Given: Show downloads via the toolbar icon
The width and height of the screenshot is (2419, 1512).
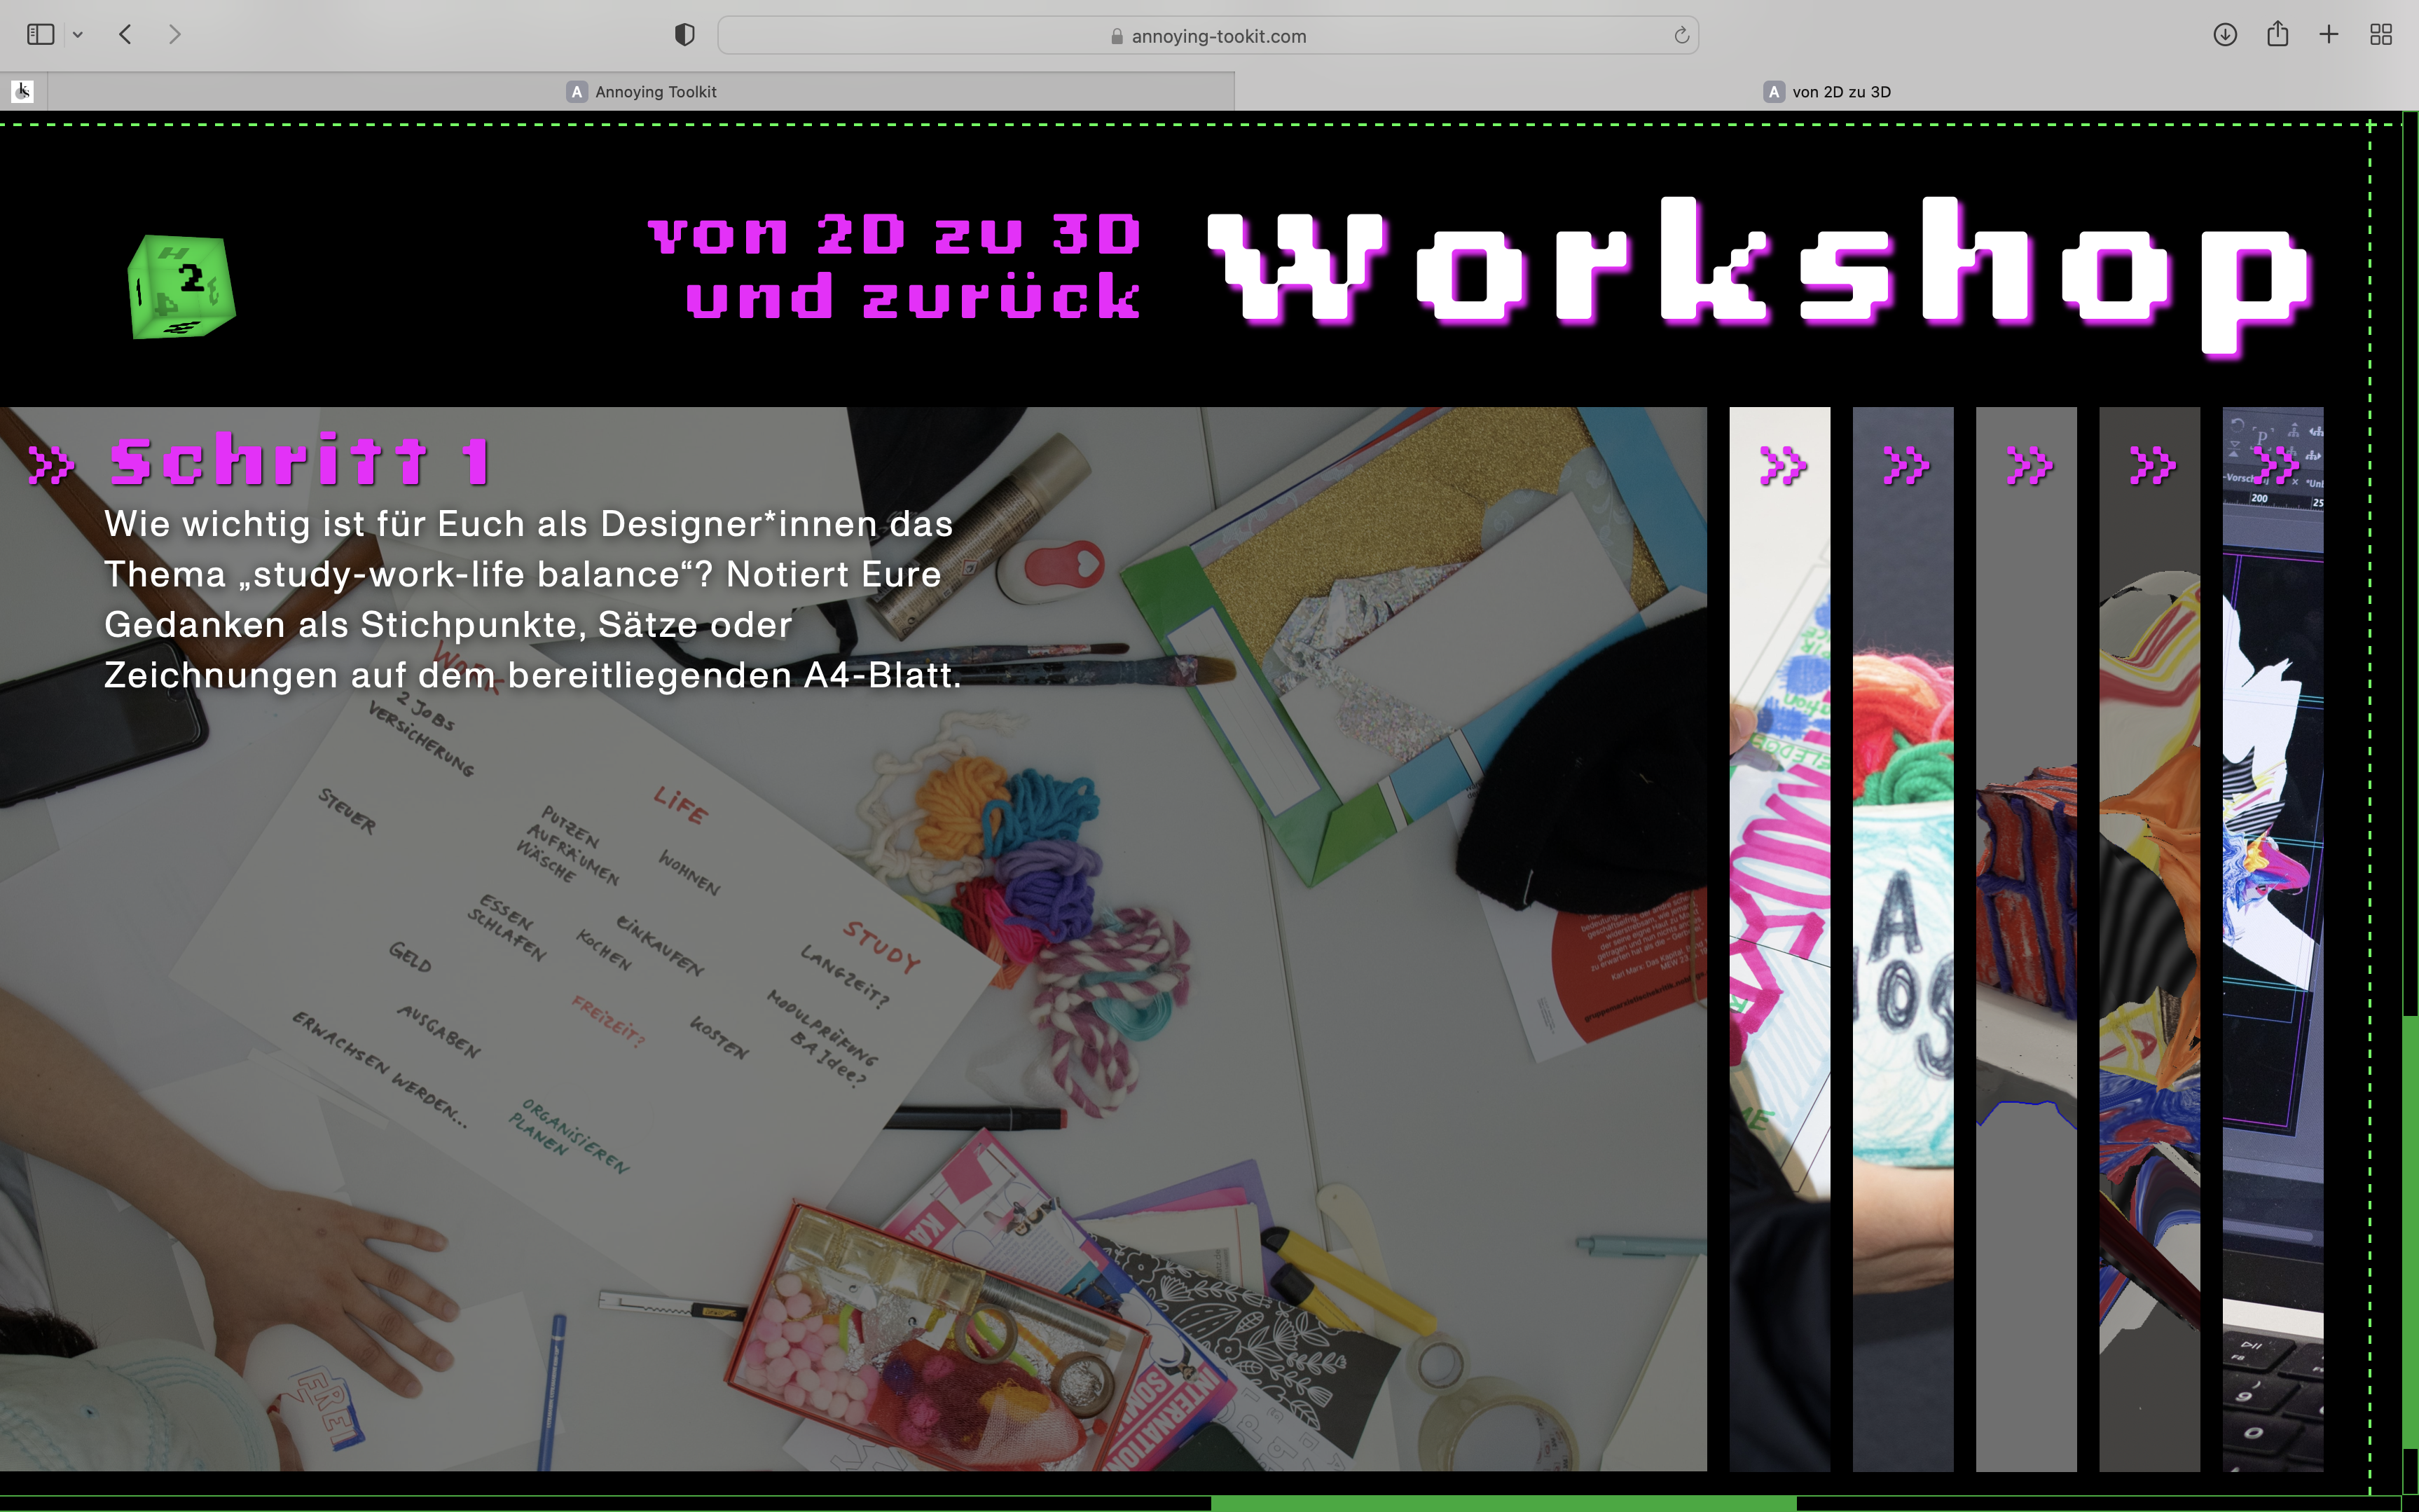Looking at the screenshot, I should (2224, 35).
